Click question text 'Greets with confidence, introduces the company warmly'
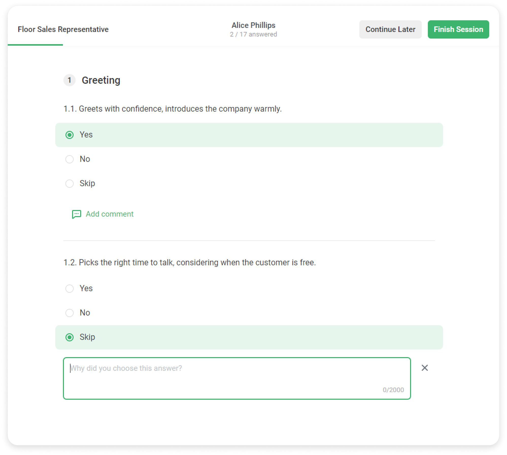 (180, 109)
